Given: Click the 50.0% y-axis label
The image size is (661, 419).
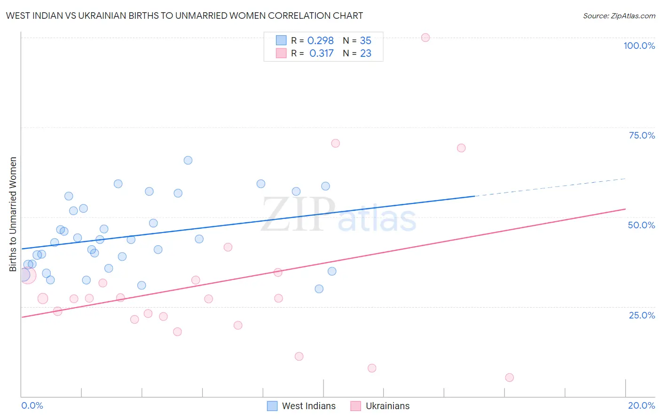Looking at the screenshot, I should coord(641,225).
